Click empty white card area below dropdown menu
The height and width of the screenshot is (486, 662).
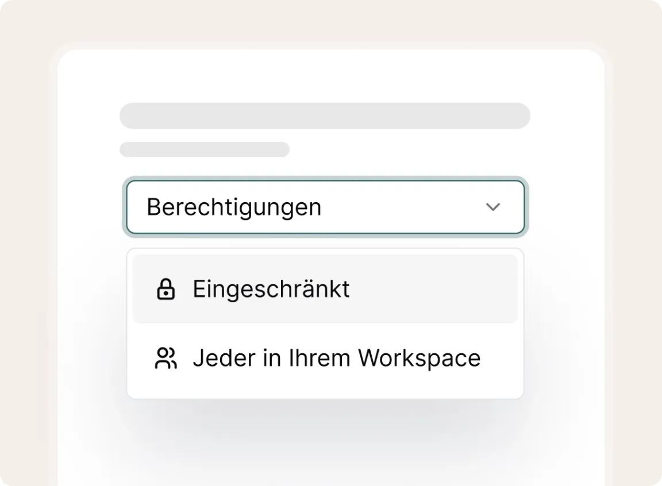[x=330, y=442]
